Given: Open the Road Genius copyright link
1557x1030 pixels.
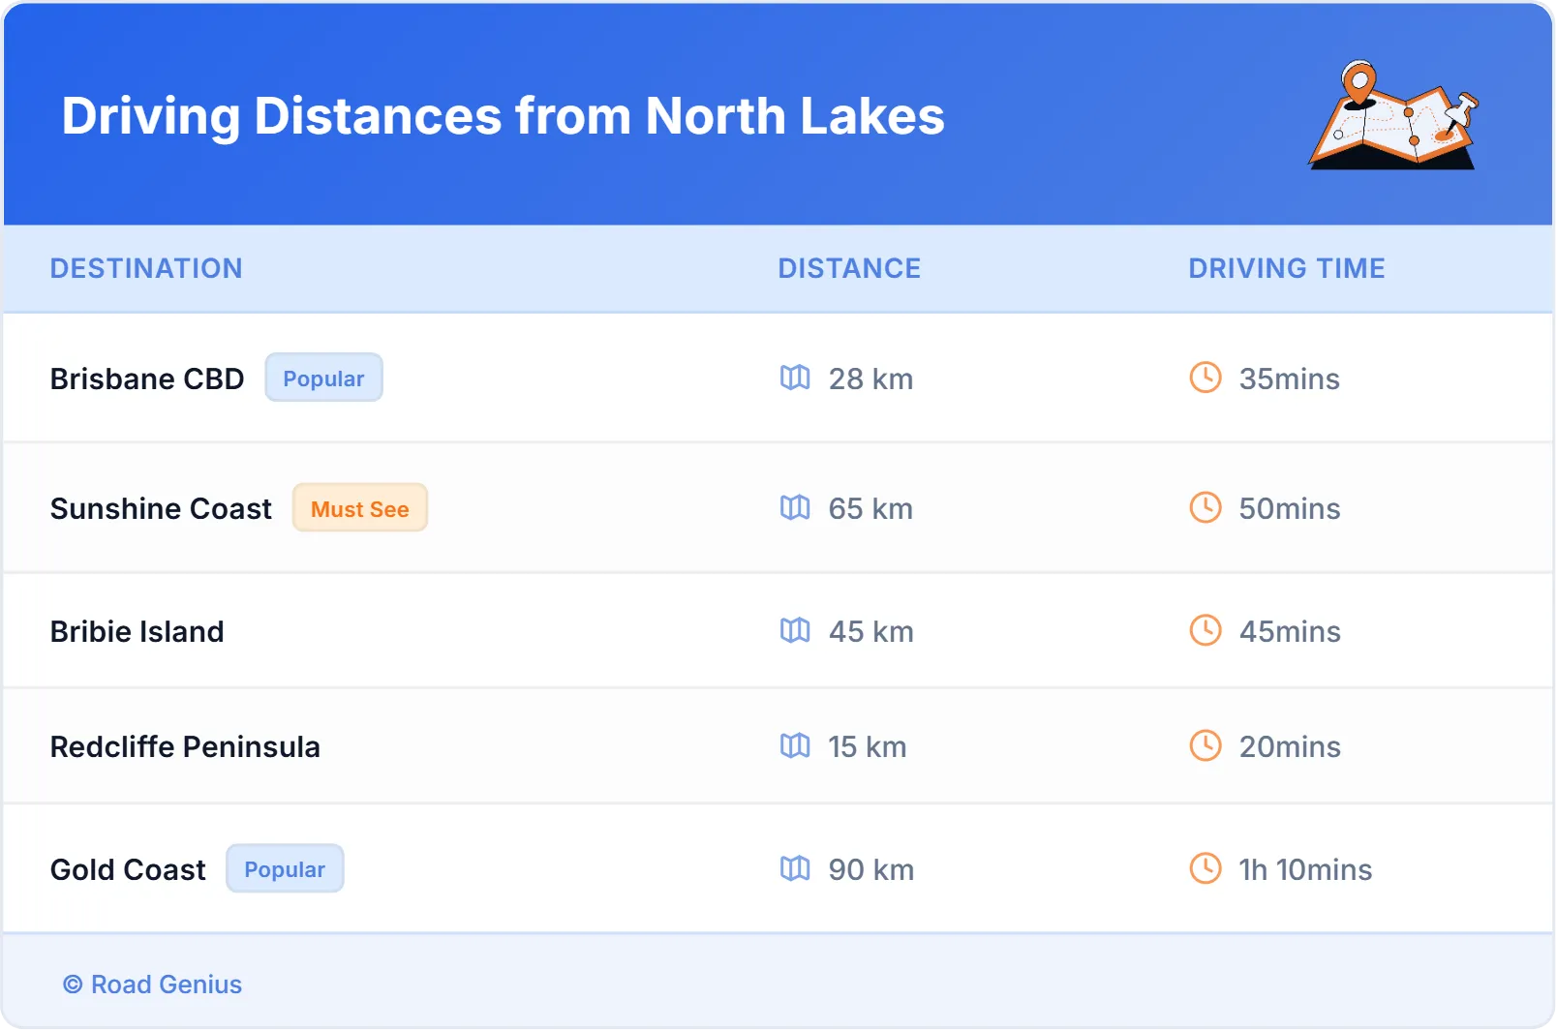Looking at the screenshot, I should pos(153,985).
